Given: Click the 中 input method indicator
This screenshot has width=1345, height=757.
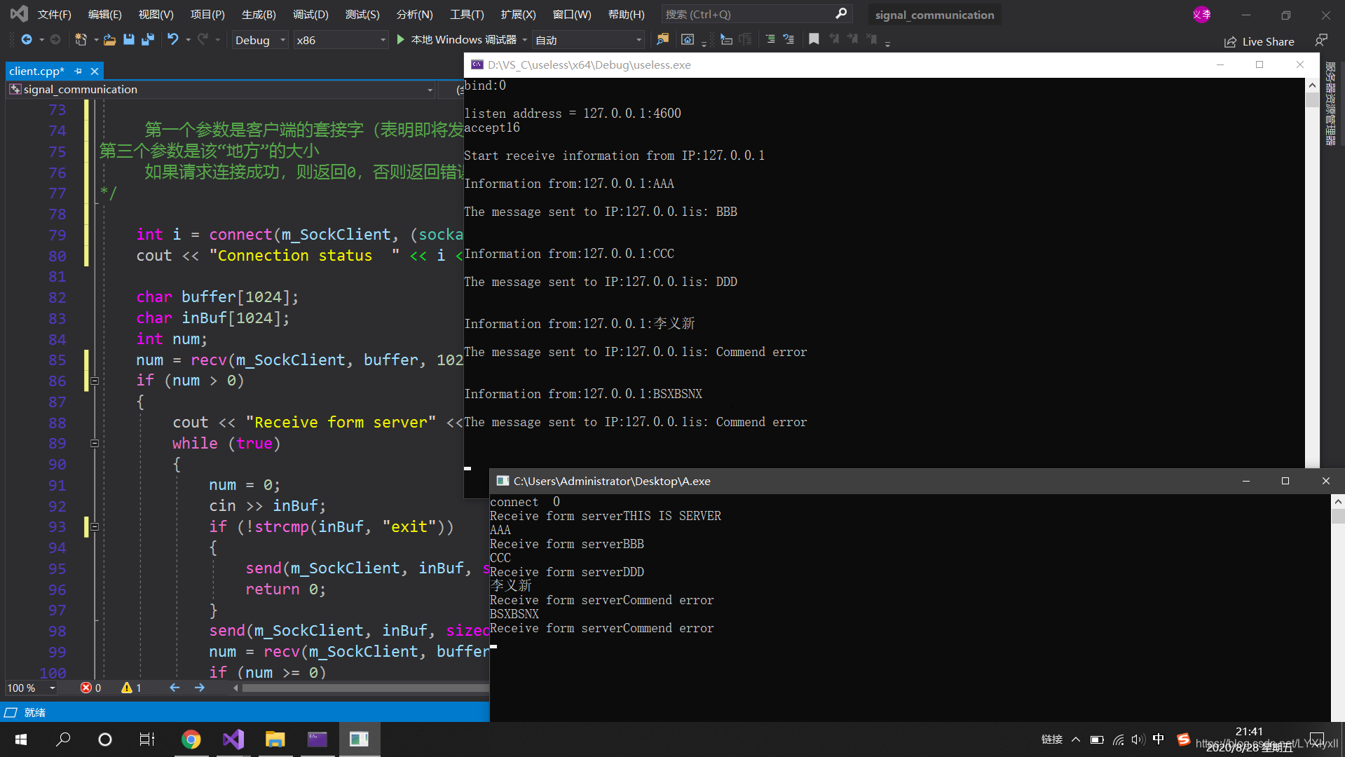Looking at the screenshot, I should (1159, 739).
